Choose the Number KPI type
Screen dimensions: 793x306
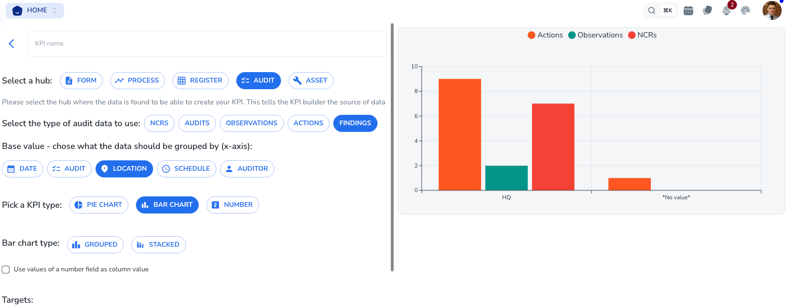[x=232, y=205]
